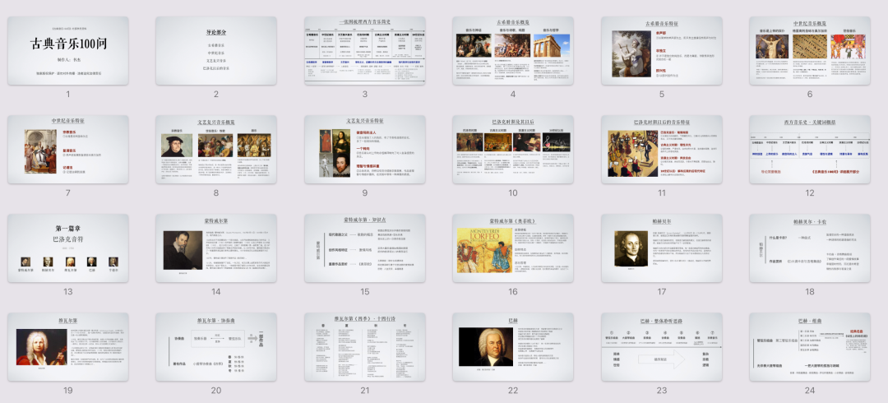Image resolution: width=888 pixels, height=403 pixels.
Task: Choose slide 6 中世纪音乐概览 thumbnail
Action: coord(810,50)
